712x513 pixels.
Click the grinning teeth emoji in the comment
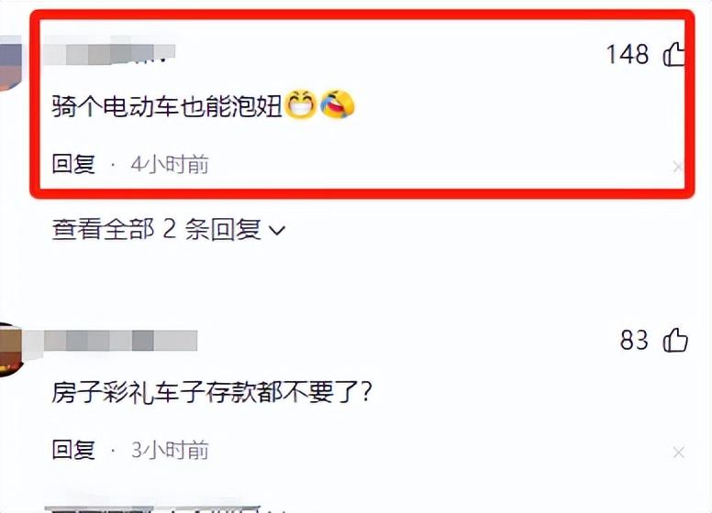pyautogui.click(x=300, y=105)
